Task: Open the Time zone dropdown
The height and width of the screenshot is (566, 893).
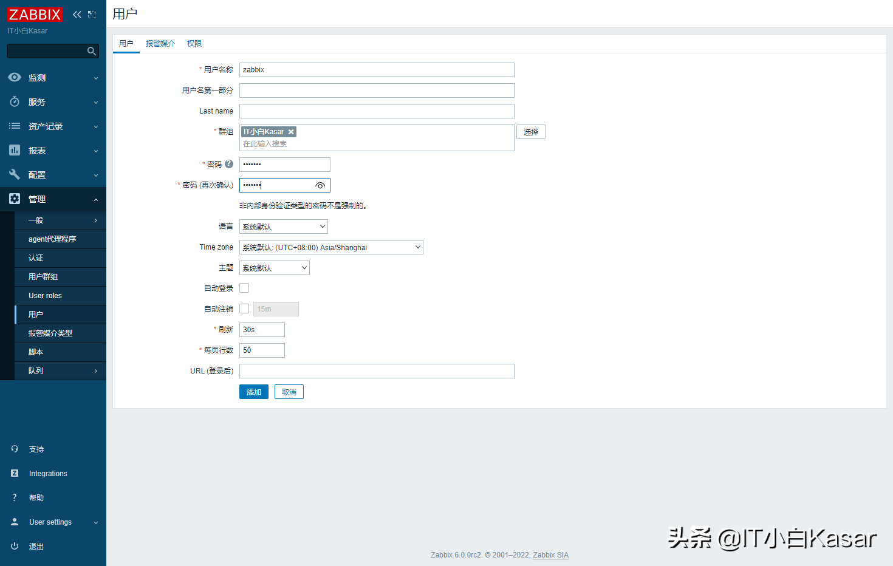Action: click(331, 247)
